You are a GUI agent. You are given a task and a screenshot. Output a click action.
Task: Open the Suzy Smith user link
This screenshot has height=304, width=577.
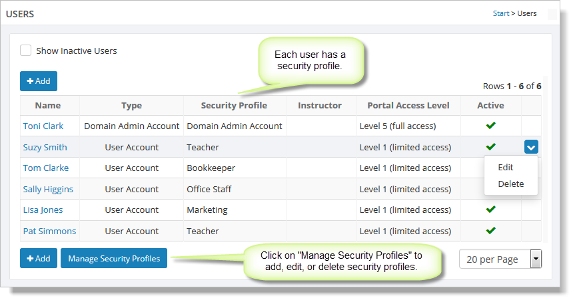45,147
